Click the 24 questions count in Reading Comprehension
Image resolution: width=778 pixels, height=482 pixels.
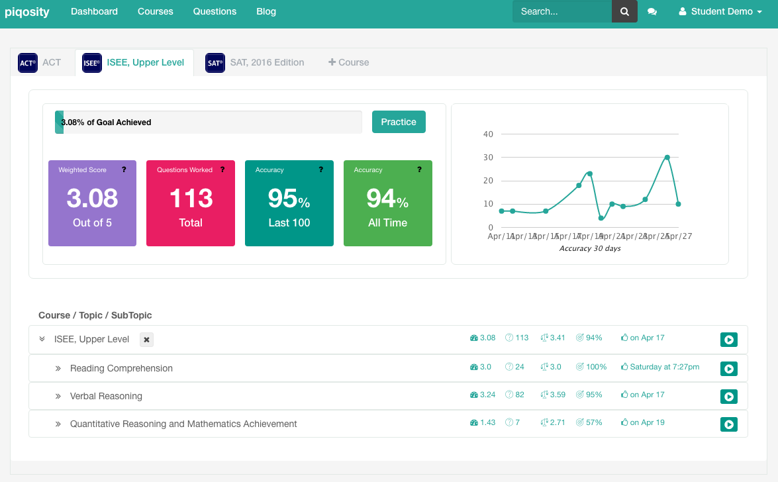coord(514,367)
